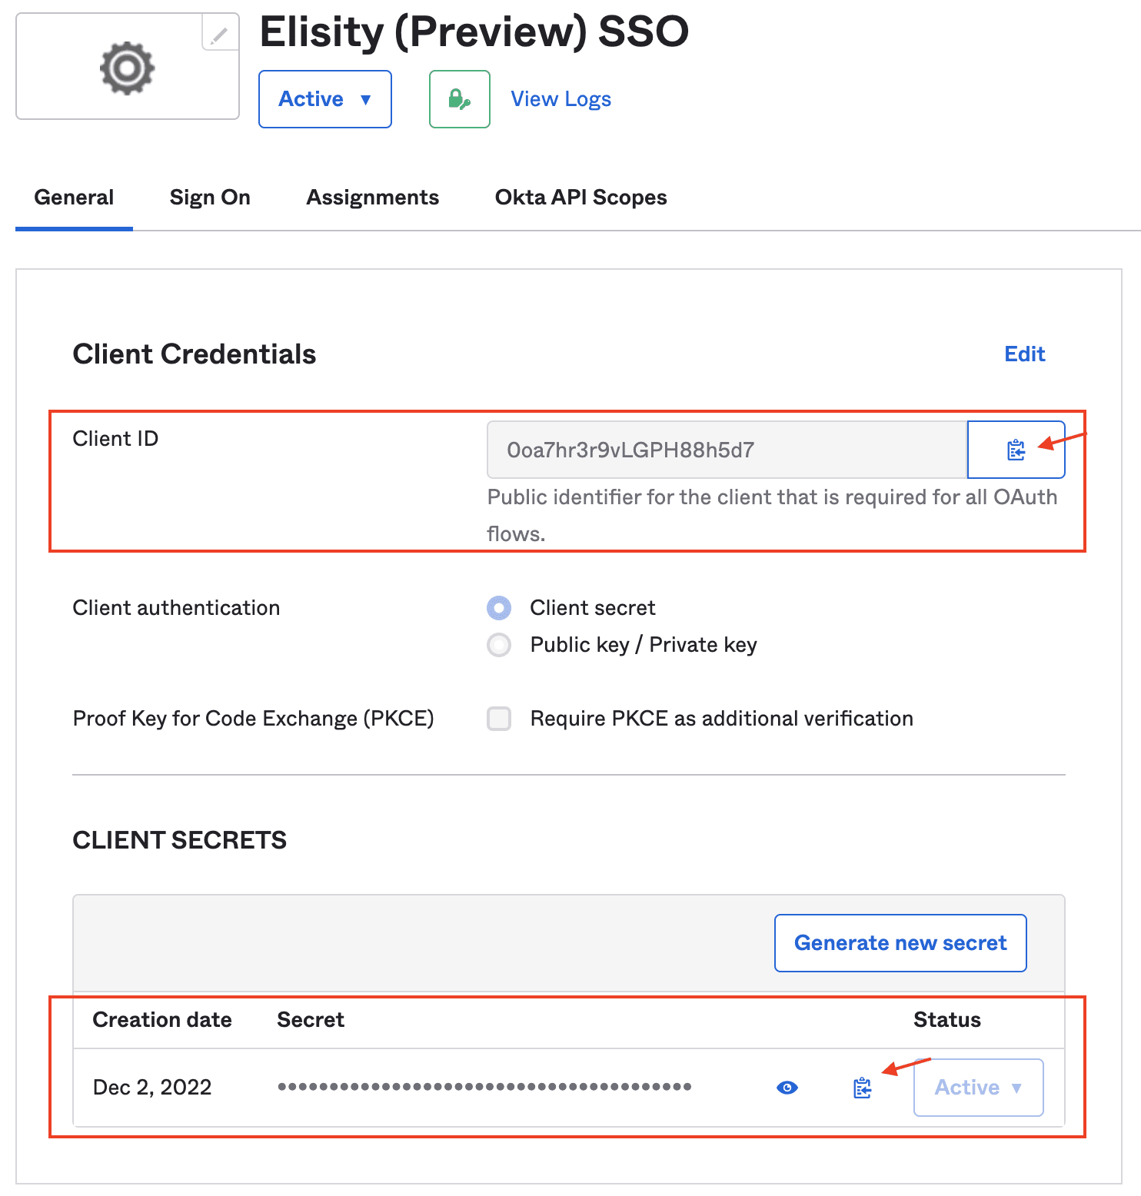Image resolution: width=1141 pixels, height=1196 pixels.
Task: Click Generate new secret button
Action: coord(900,943)
